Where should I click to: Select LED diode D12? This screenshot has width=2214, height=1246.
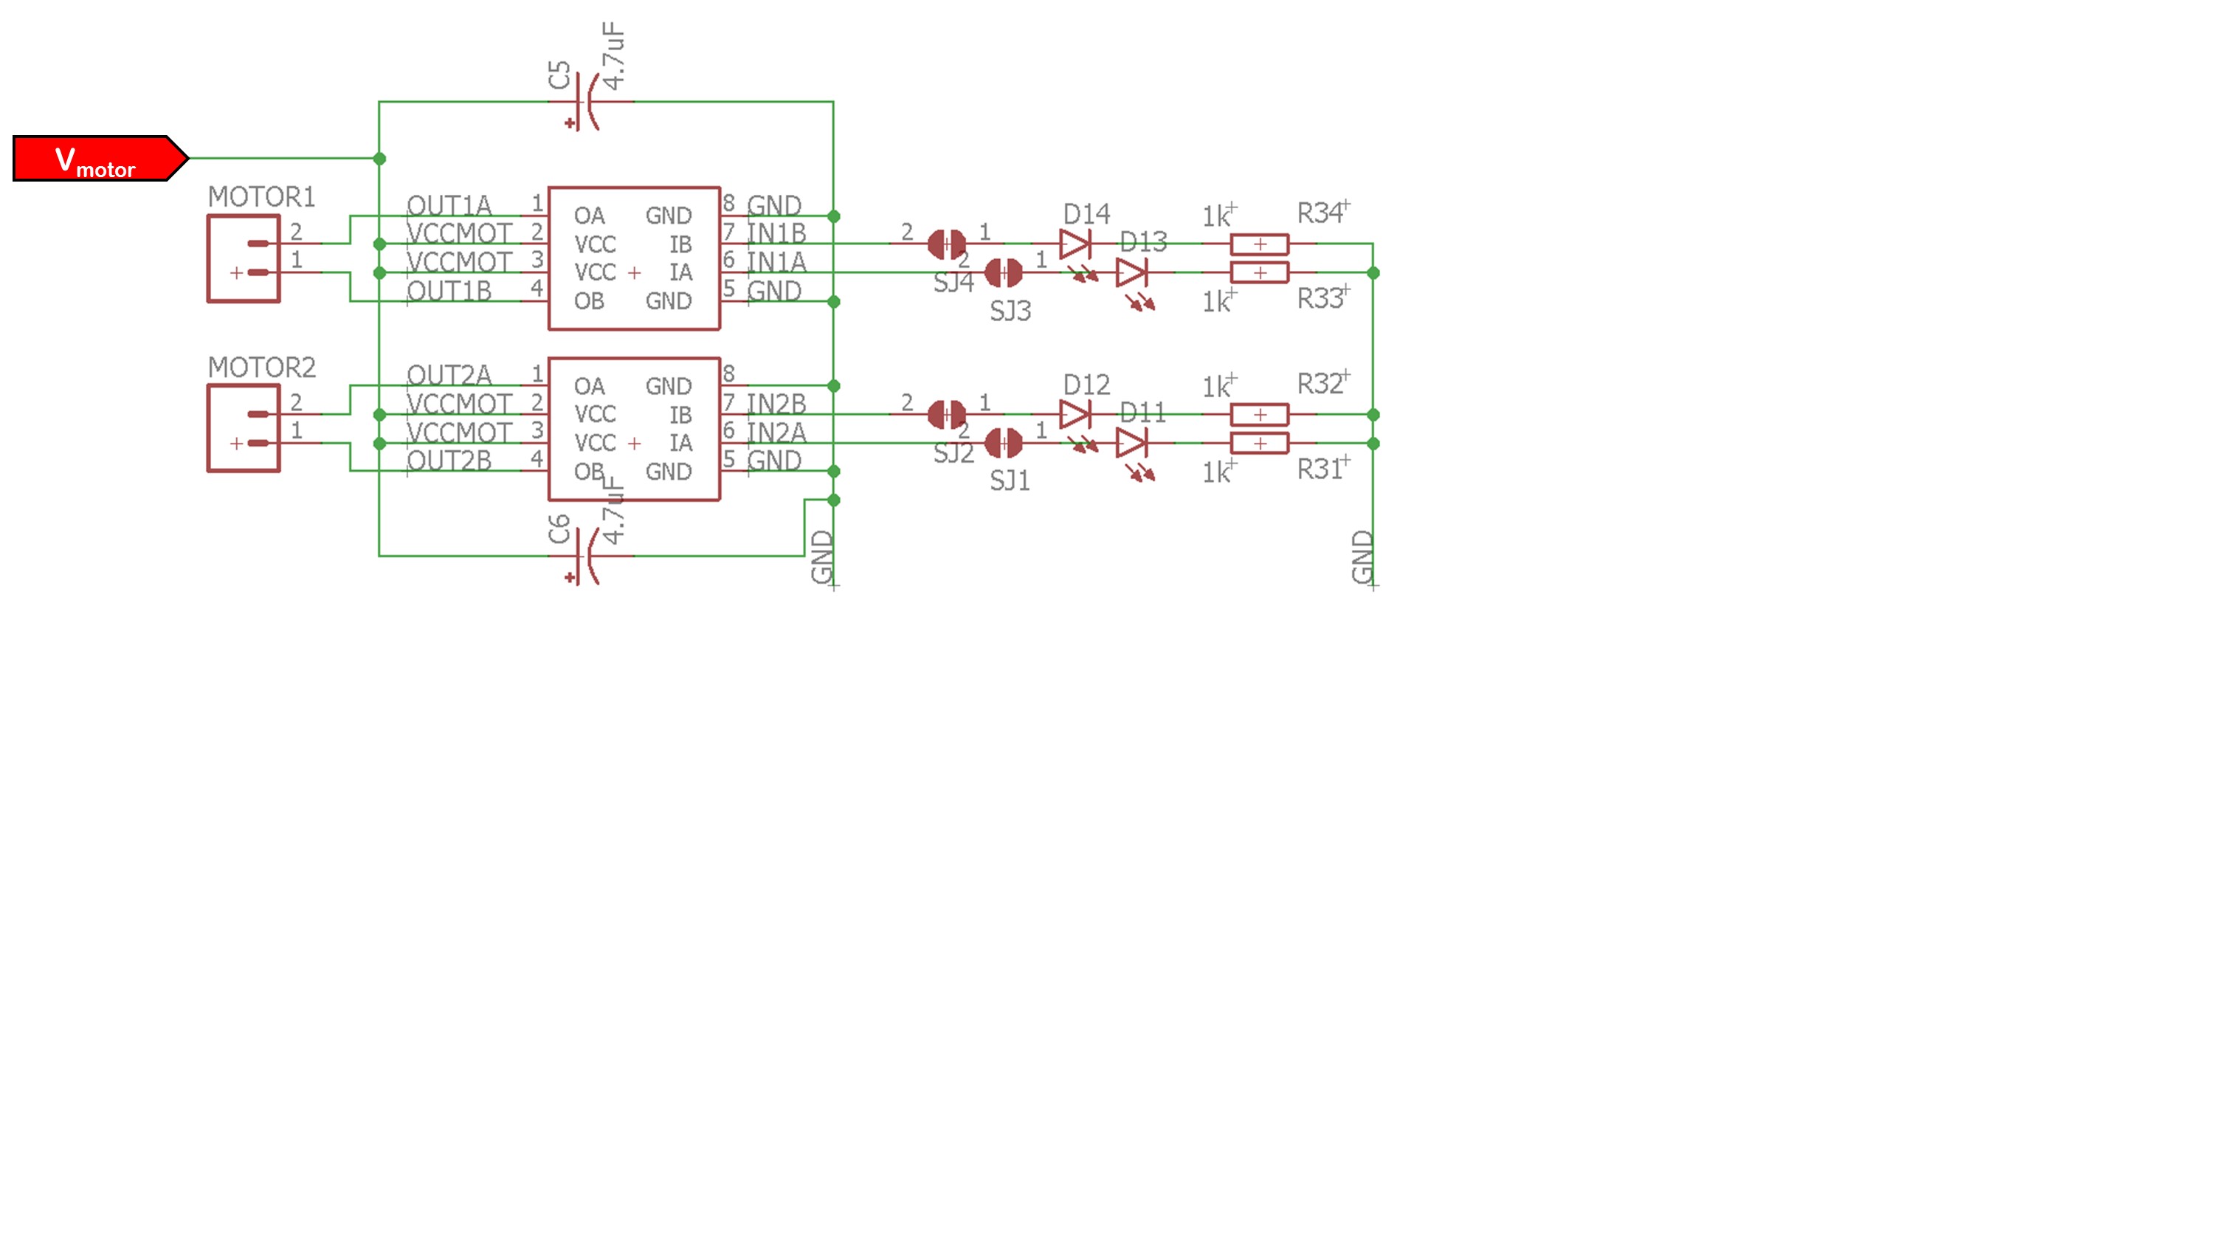(x=1075, y=415)
